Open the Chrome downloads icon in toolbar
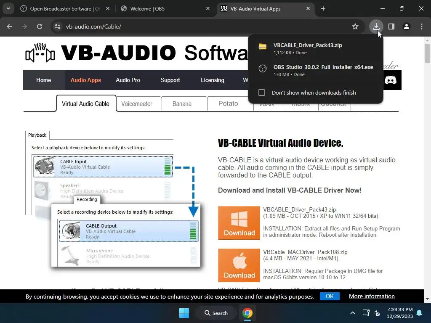 coord(376,26)
